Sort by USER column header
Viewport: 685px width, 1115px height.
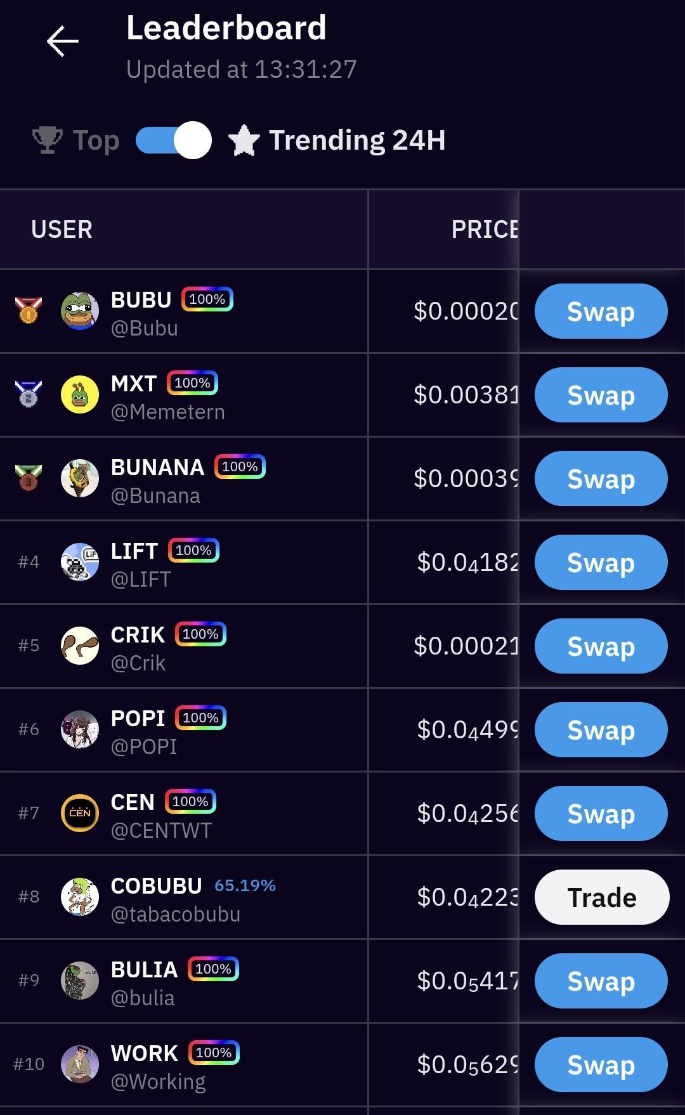(62, 229)
